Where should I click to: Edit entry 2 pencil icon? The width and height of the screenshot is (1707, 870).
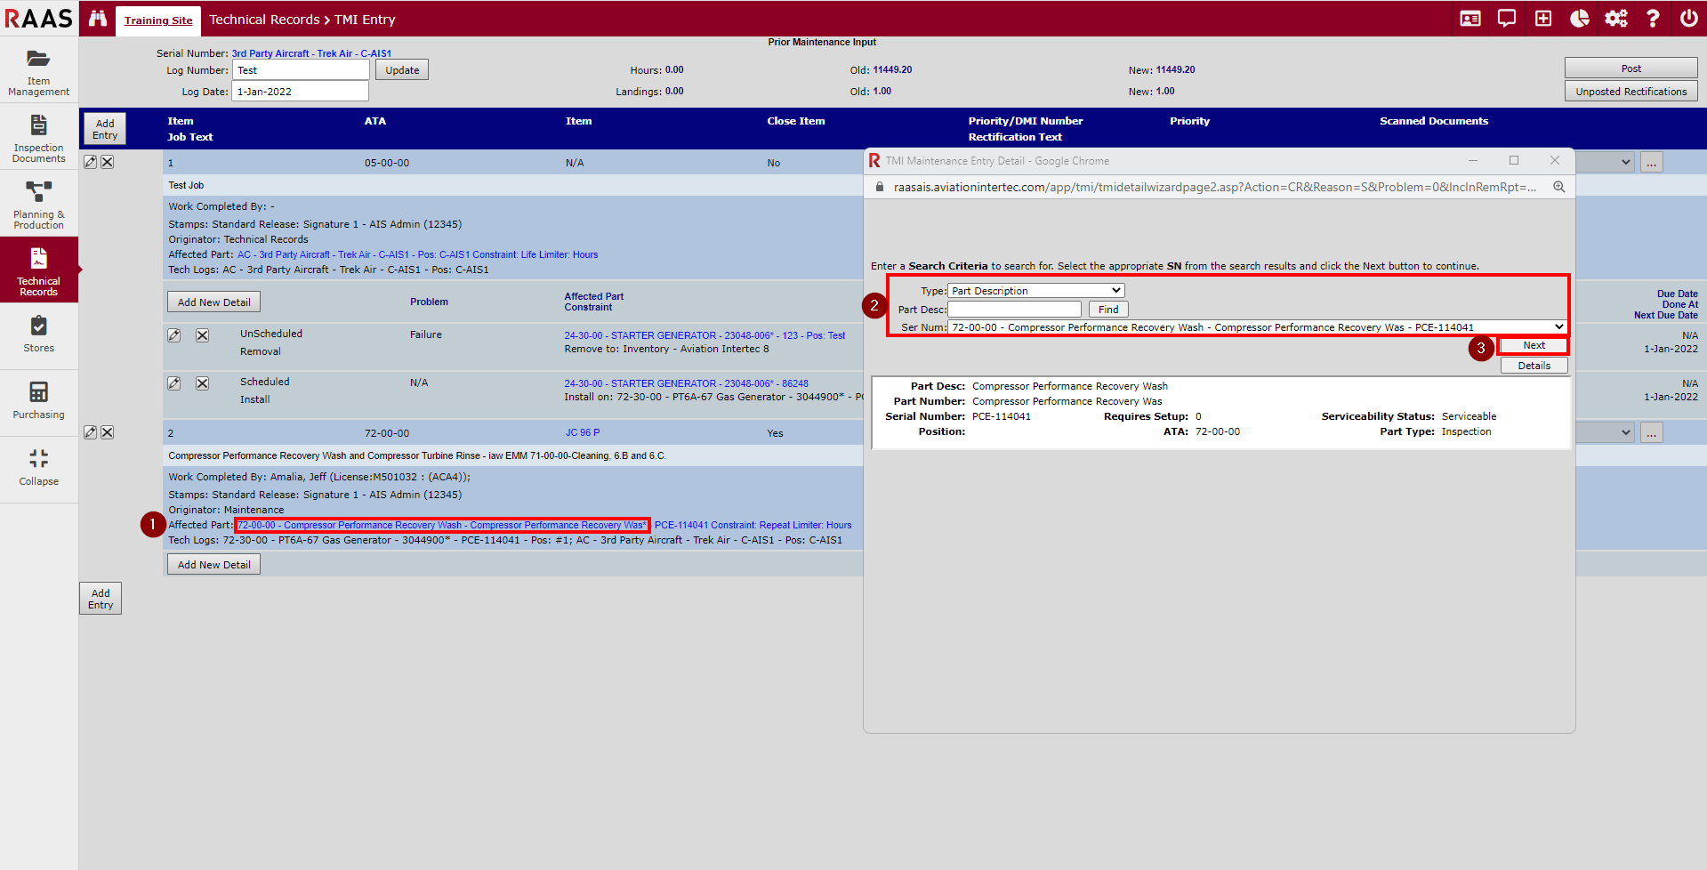(x=90, y=432)
